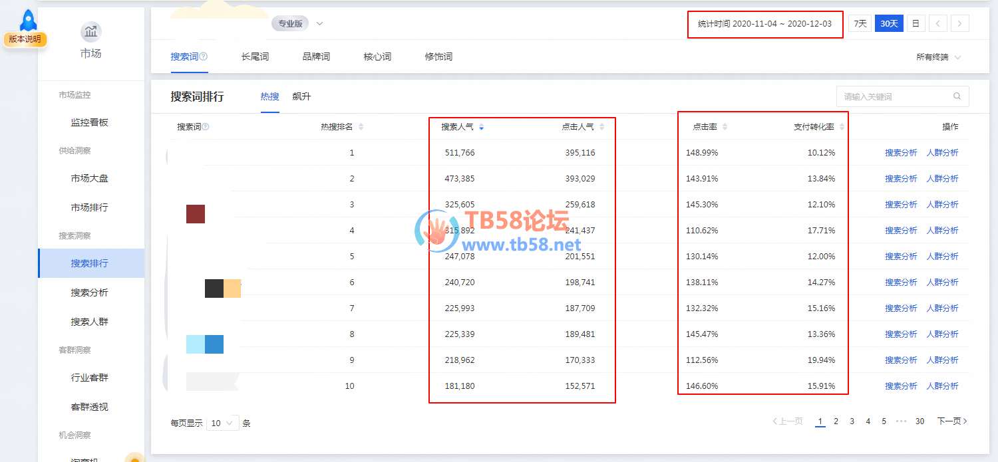998x462 pixels.
Task: Click the market chart icon in sidebar
Action: 90,32
